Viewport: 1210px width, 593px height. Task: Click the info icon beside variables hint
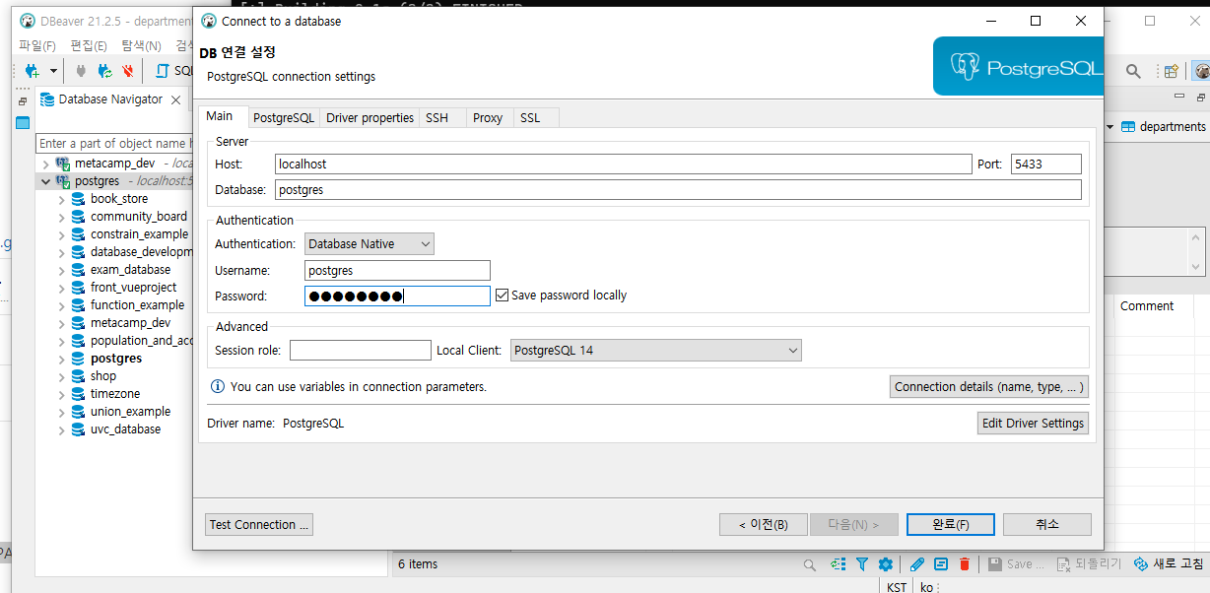tap(218, 387)
